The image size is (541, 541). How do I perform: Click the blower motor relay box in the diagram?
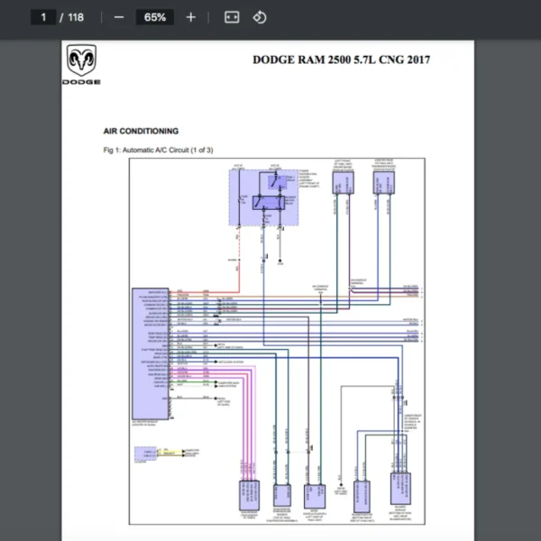coord(268,202)
